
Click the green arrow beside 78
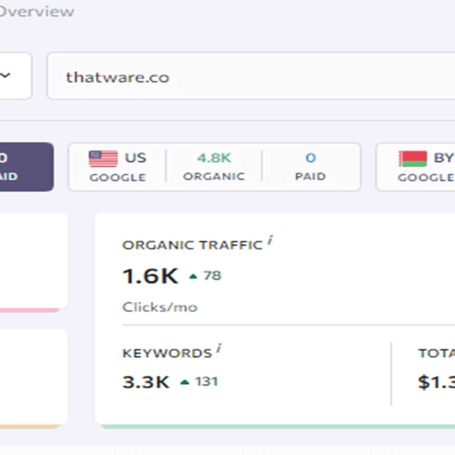click(193, 276)
